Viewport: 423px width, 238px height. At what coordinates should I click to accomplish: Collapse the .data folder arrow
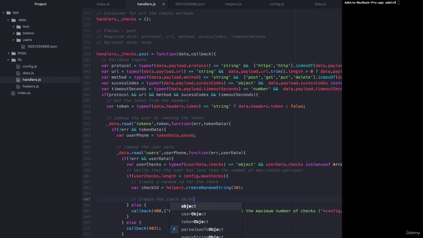click(8, 20)
